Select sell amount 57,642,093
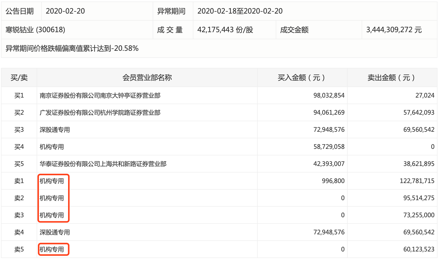This screenshot has height=260, width=440. point(419,112)
